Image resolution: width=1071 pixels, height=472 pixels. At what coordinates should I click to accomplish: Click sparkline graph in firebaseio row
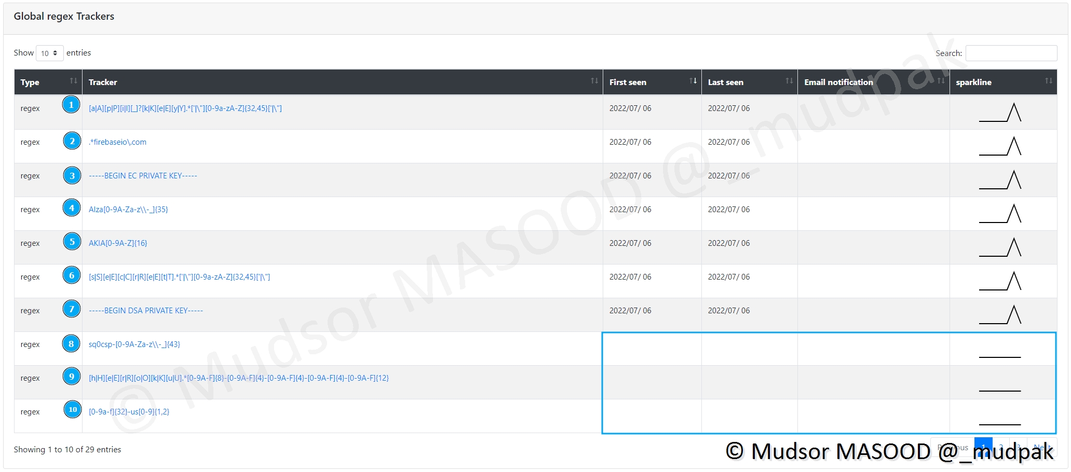click(x=1000, y=146)
